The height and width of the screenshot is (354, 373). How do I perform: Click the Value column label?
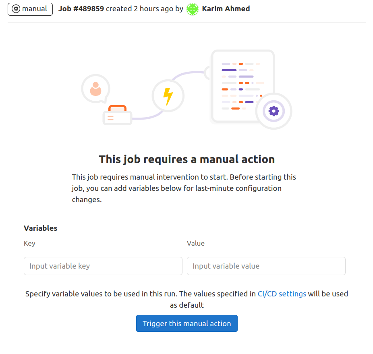(x=195, y=243)
